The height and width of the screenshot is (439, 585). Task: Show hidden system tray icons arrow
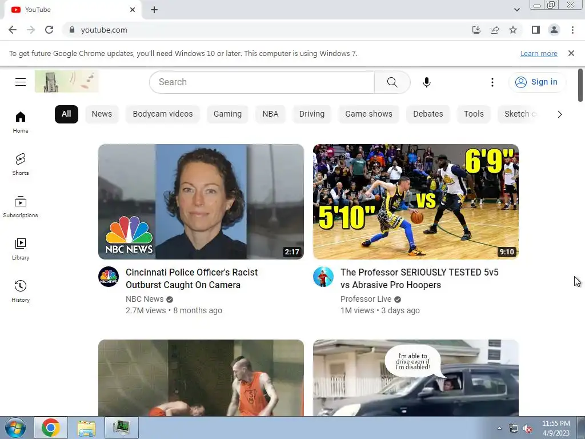tap(499, 428)
